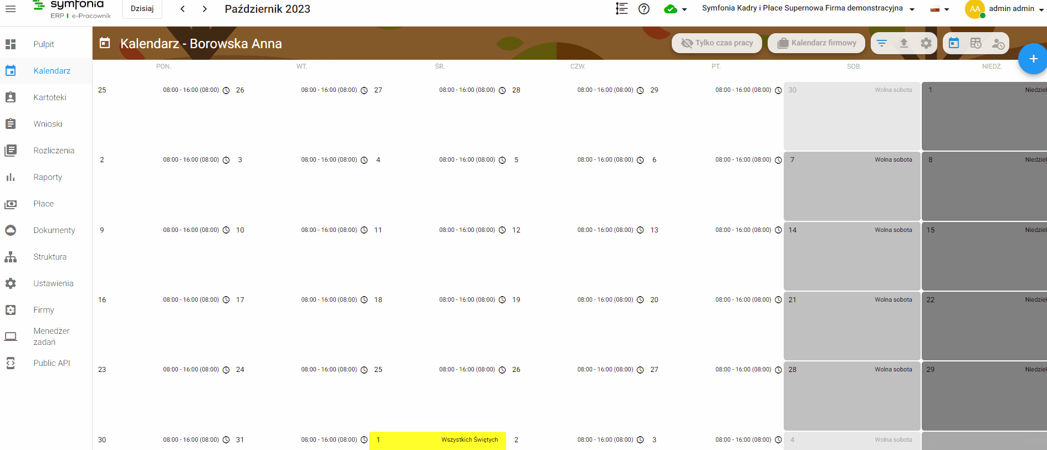
Task: Select Saturday 14 Wolna sobota cell
Action: [x=852, y=256]
